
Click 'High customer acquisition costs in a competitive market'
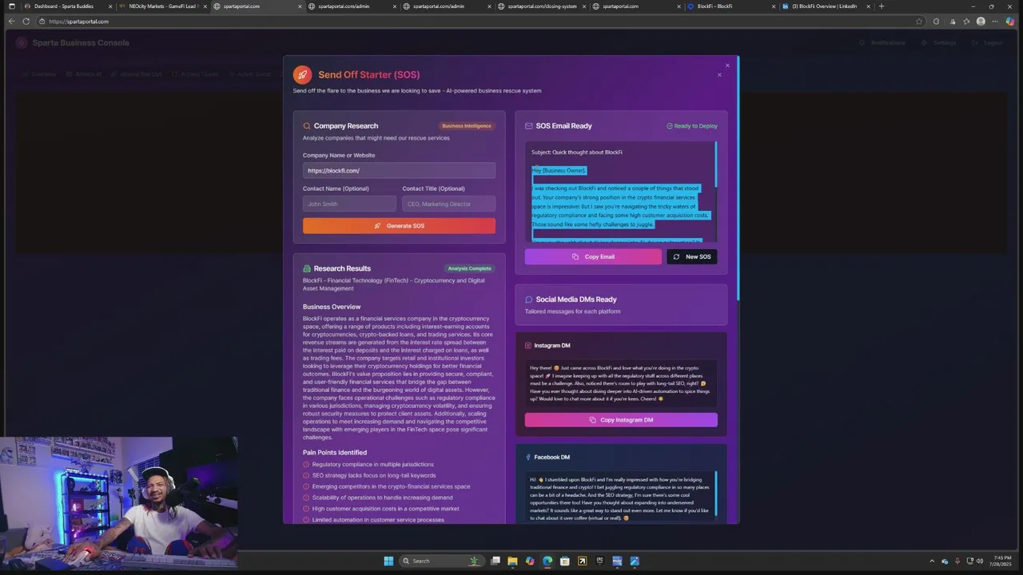385,509
